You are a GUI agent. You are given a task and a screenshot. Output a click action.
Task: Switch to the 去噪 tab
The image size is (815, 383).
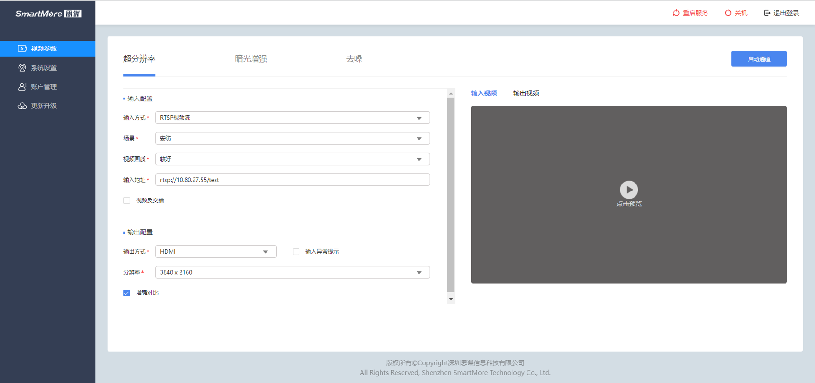pos(354,59)
